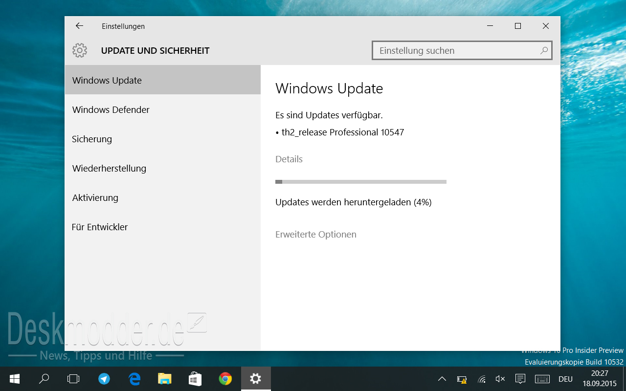Click the Details link
The image size is (626, 391).
coord(289,159)
